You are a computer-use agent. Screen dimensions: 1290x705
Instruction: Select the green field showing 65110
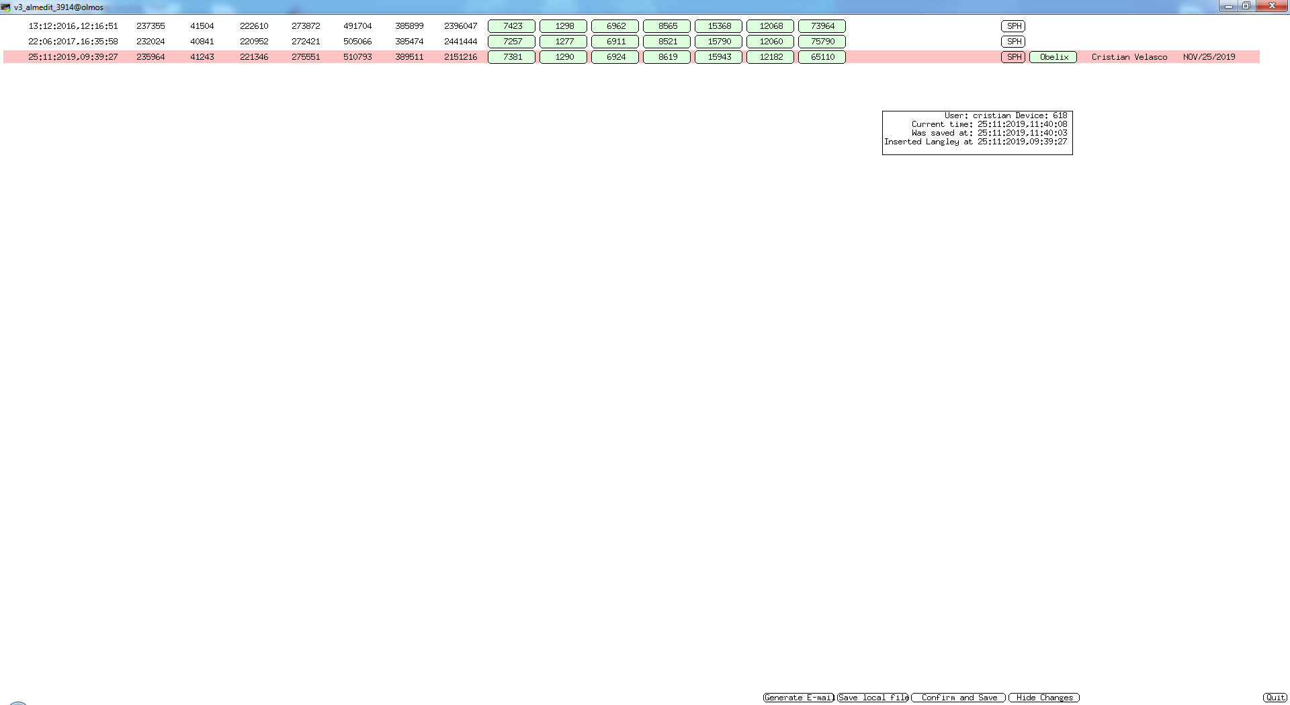click(822, 57)
